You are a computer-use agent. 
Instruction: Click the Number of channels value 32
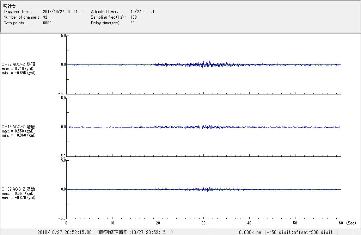(x=45, y=17)
